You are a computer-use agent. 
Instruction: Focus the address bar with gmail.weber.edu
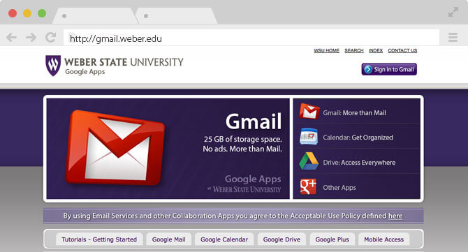pyautogui.click(x=251, y=38)
